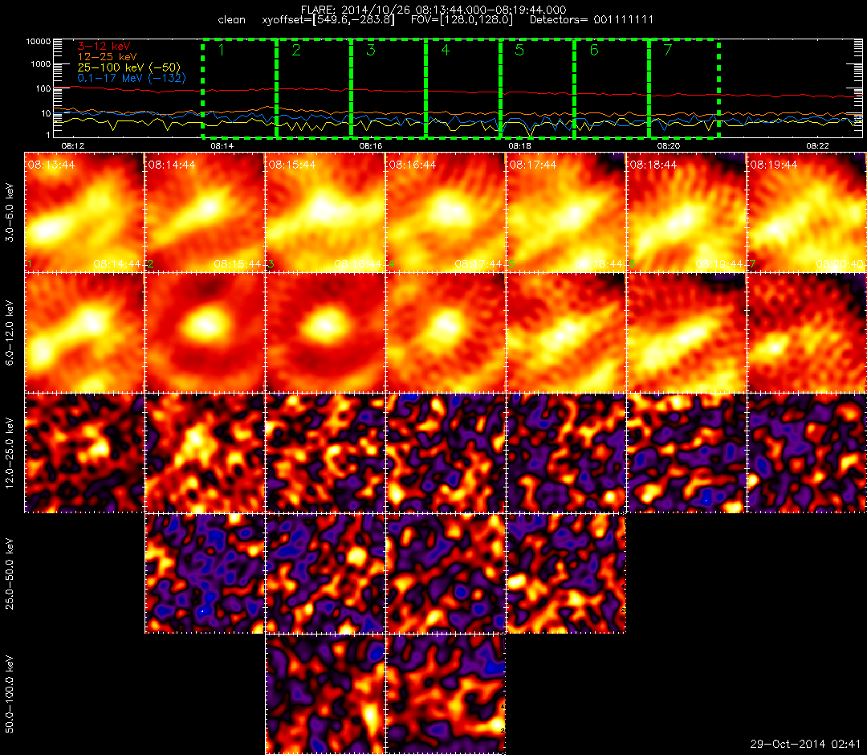
Task: Open the 3-6 keV image labeled 08:19:44
Action: (807, 212)
